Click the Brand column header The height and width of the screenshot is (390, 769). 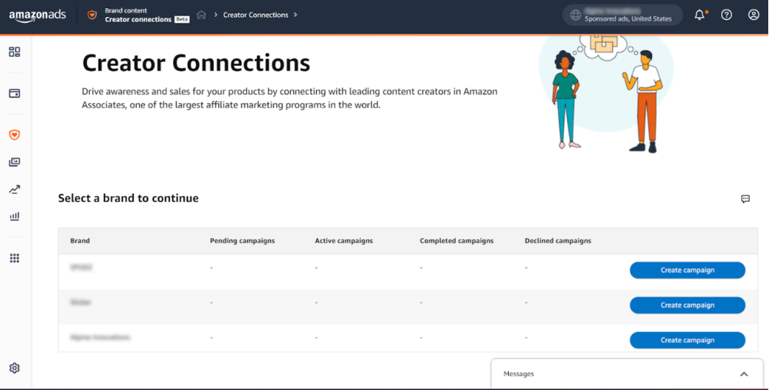(x=80, y=241)
